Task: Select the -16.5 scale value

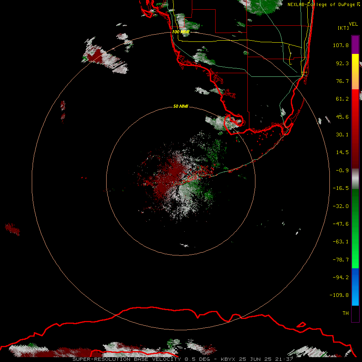Action: [x=341, y=188]
